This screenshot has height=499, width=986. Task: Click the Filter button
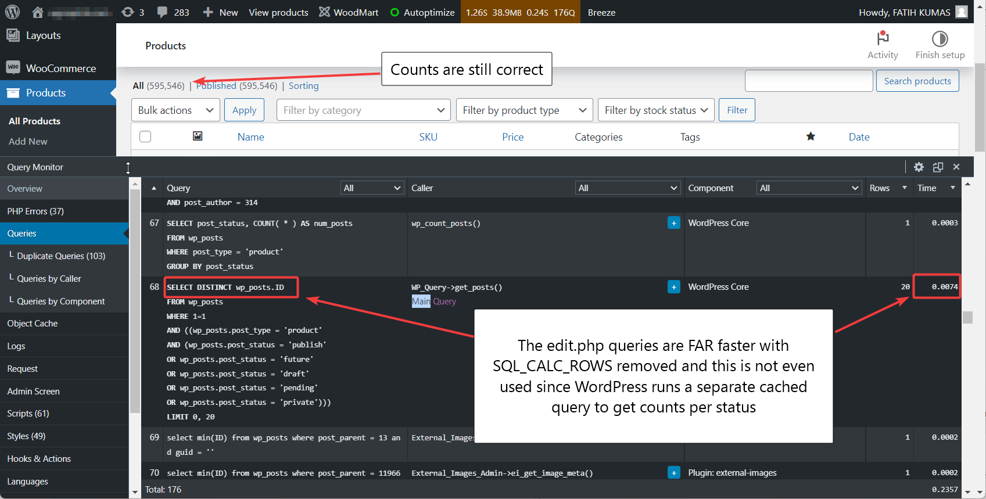pyautogui.click(x=737, y=110)
